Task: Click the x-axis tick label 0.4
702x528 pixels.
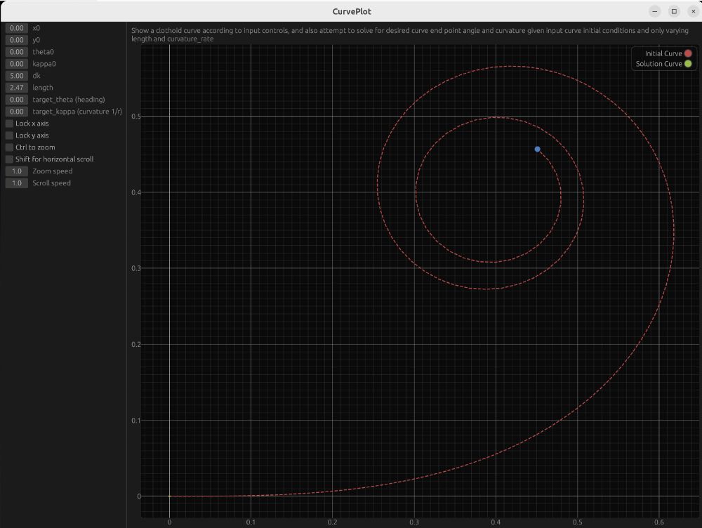Action: 496,522
